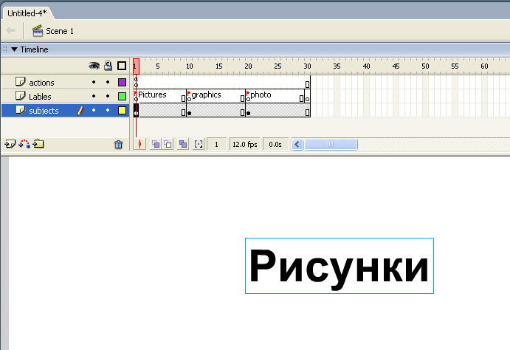This screenshot has width=510, height=350.
Task: Click the 0.0s elapsed time field
Action: click(275, 145)
